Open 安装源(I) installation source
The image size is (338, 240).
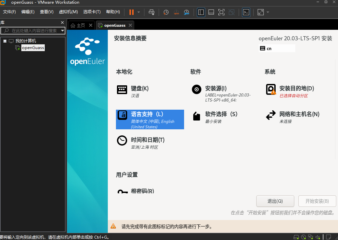point(216,88)
